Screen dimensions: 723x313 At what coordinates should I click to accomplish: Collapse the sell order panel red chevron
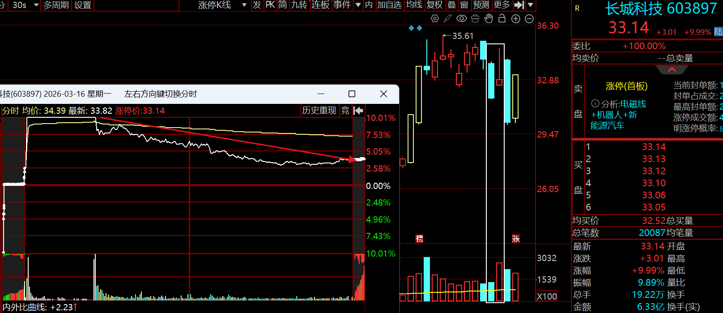tap(672, 69)
